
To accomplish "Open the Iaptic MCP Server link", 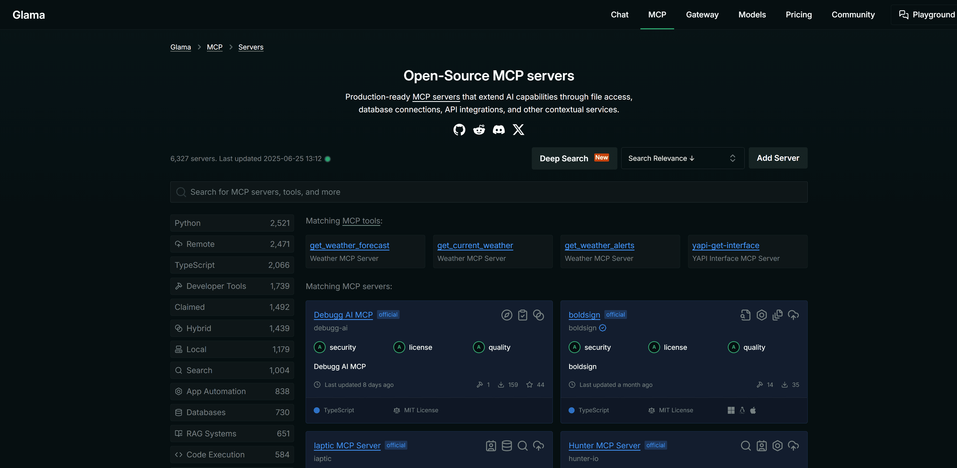I will [x=347, y=446].
